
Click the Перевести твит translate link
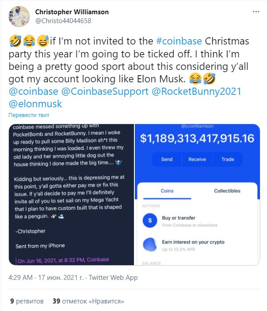29,115
